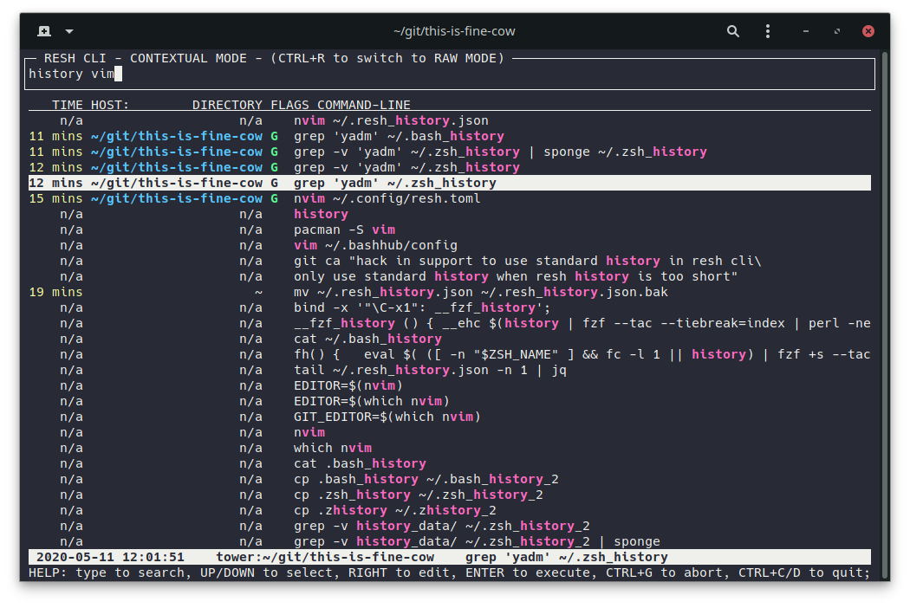Close the terminal window
The image size is (910, 608).
868,31
